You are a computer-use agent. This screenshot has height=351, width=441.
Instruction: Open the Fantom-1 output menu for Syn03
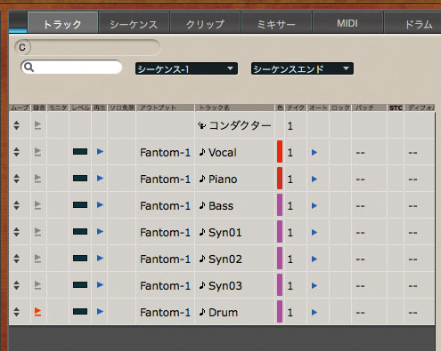(x=165, y=286)
